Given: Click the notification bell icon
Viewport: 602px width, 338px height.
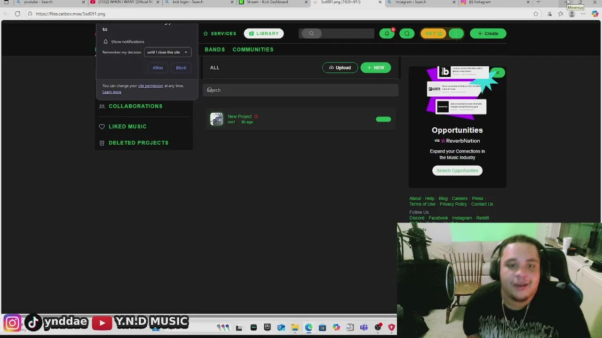Looking at the screenshot, I should click(x=387, y=33).
